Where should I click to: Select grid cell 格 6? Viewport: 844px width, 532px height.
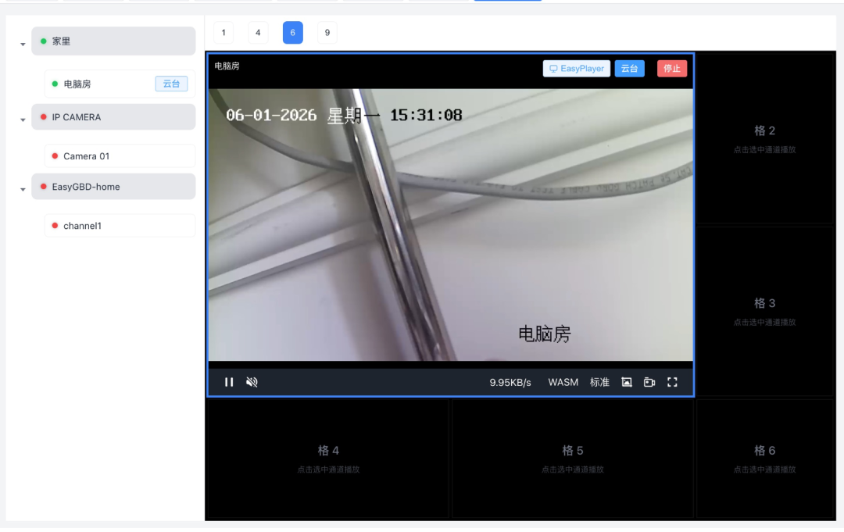coord(765,459)
